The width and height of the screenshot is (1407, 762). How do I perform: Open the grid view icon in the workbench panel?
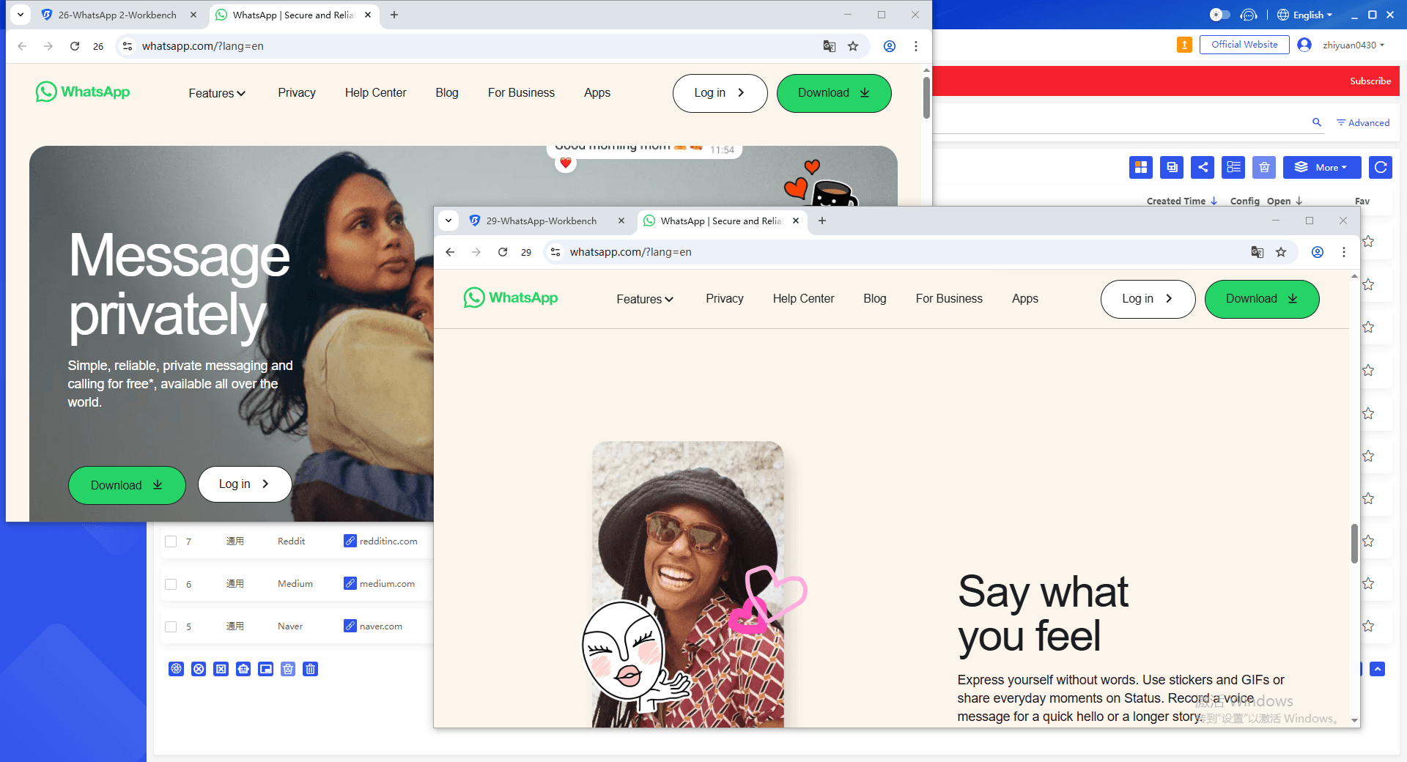pos(1141,167)
